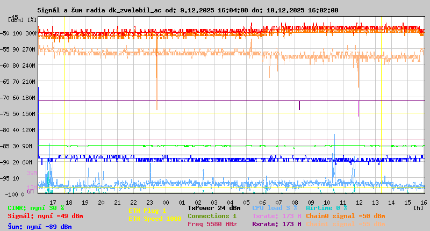430x231 pixels.
Task: Click hour label '01' on time axis
Action: pyautogui.click(x=182, y=203)
